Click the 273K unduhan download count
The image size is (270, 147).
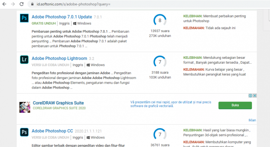[x=160, y=36]
